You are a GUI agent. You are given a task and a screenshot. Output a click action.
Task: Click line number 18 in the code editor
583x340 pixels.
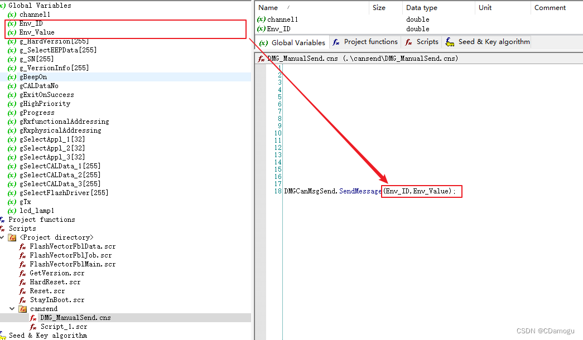(x=277, y=191)
